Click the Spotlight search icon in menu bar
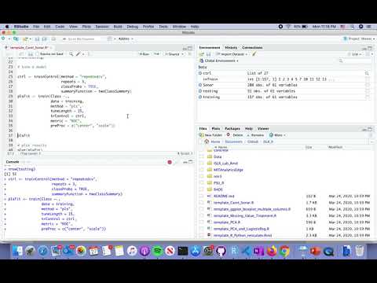This screenshot has height=283, width=377. point(353,27)
